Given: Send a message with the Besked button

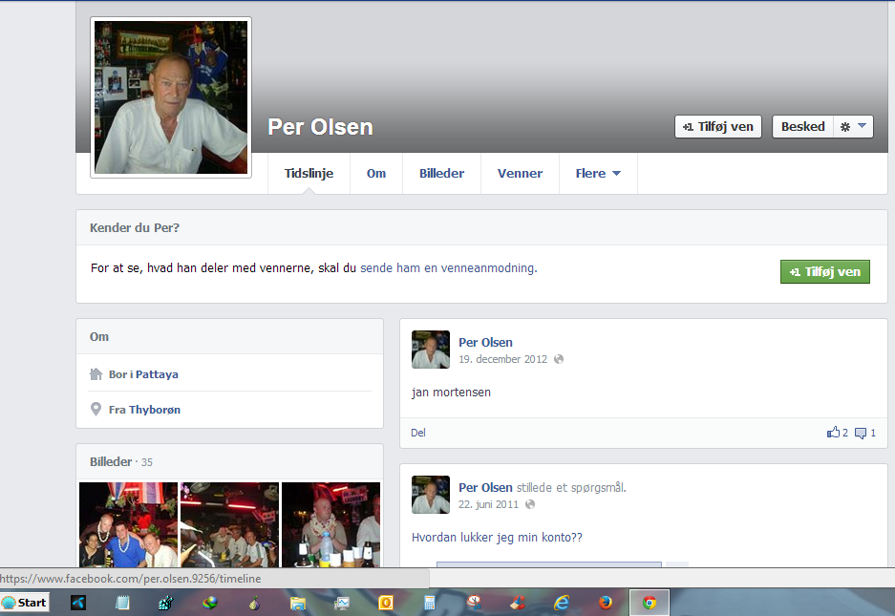Looking at the screenshot, I should click(x=802, y=127).
